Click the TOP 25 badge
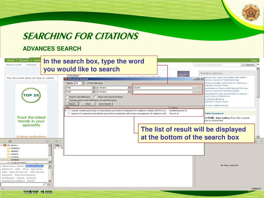Image resolution: width=264 pixels, height=198 pixels. pyautogui.click(x=31, y=95)
